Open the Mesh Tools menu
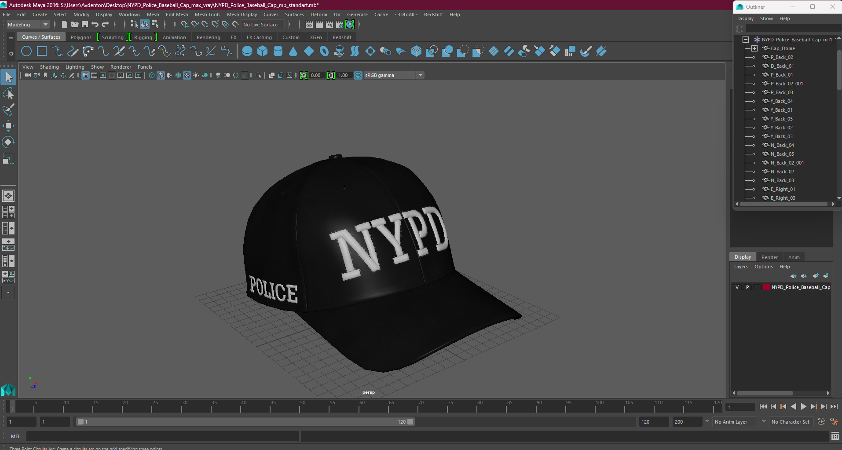 [x=208, y=15]
